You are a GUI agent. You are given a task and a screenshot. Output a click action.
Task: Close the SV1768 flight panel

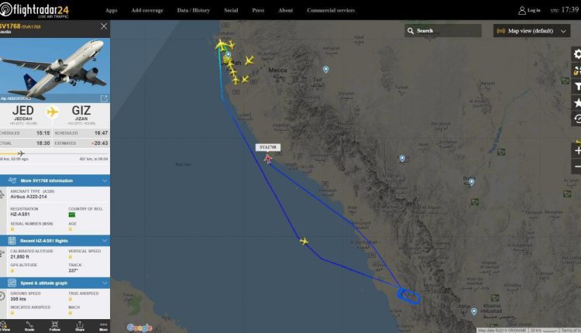coord(104,26)
